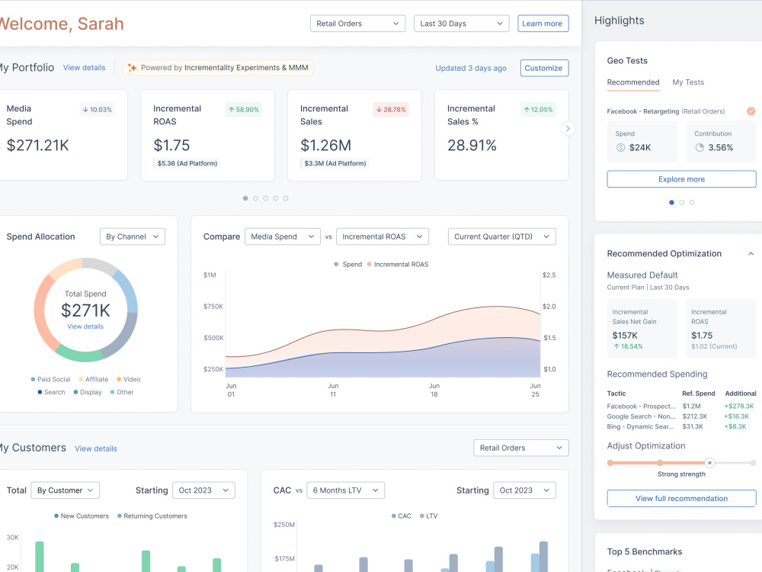This screenshot has width=762, height=572.
Task: Switch to the Recommended tab
Action: (633, 82)
